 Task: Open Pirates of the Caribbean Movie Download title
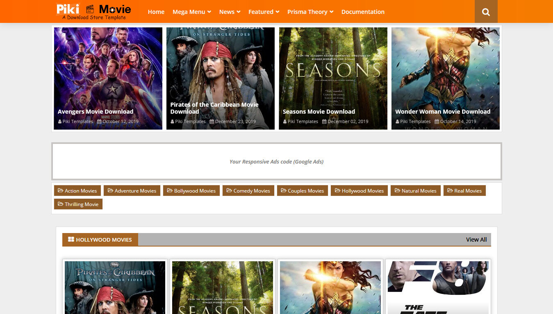point(214,108)
